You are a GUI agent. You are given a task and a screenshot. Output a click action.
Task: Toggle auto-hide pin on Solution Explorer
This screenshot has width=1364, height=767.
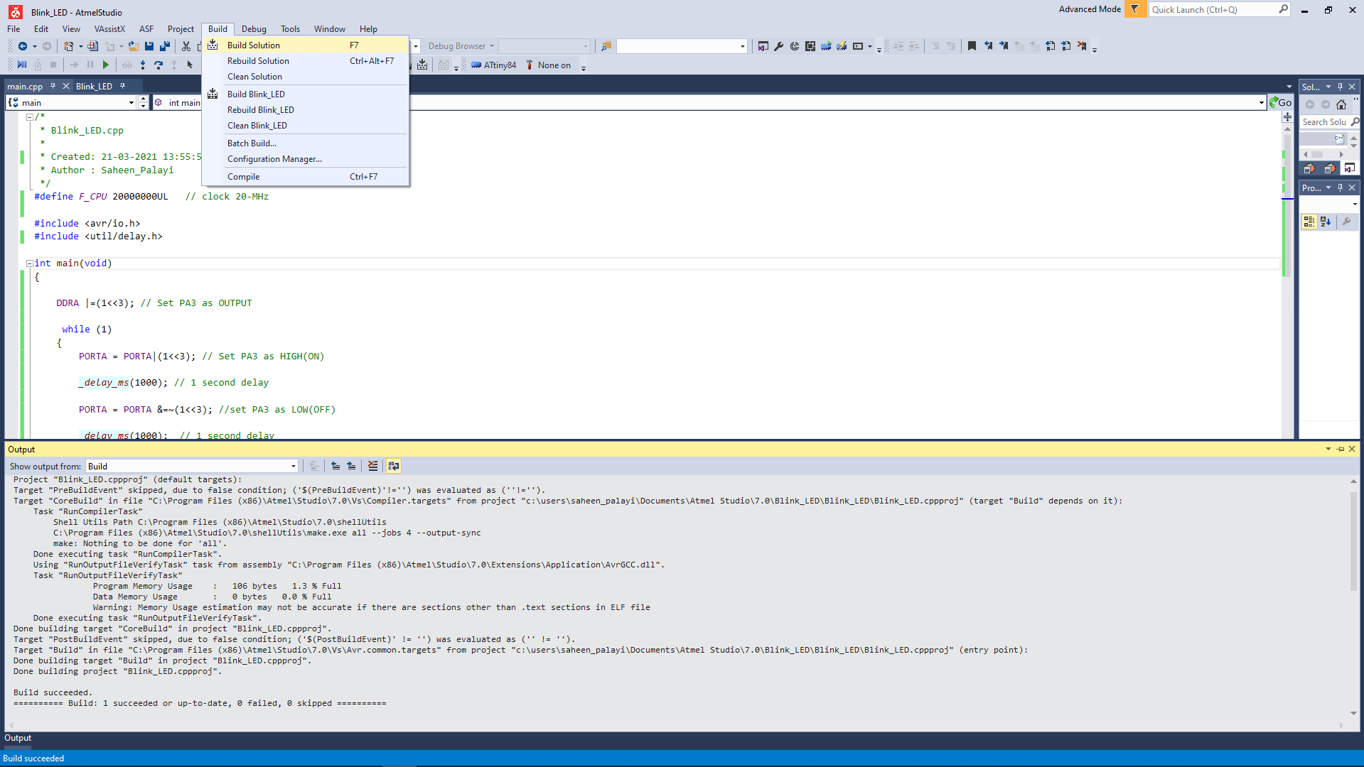coord(1341,87)
